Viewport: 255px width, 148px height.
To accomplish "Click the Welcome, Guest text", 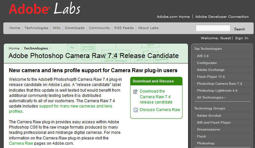I will tap(216, 38).
